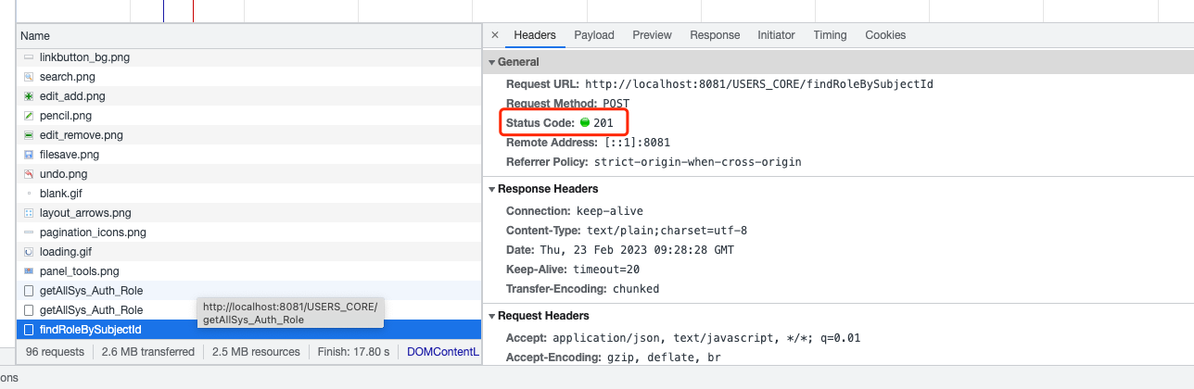Image resolution: width=1194 pixels, height=389 pixels.
Task: Select the findRoleBySubjectId request
Action: [x=90, y=330]
